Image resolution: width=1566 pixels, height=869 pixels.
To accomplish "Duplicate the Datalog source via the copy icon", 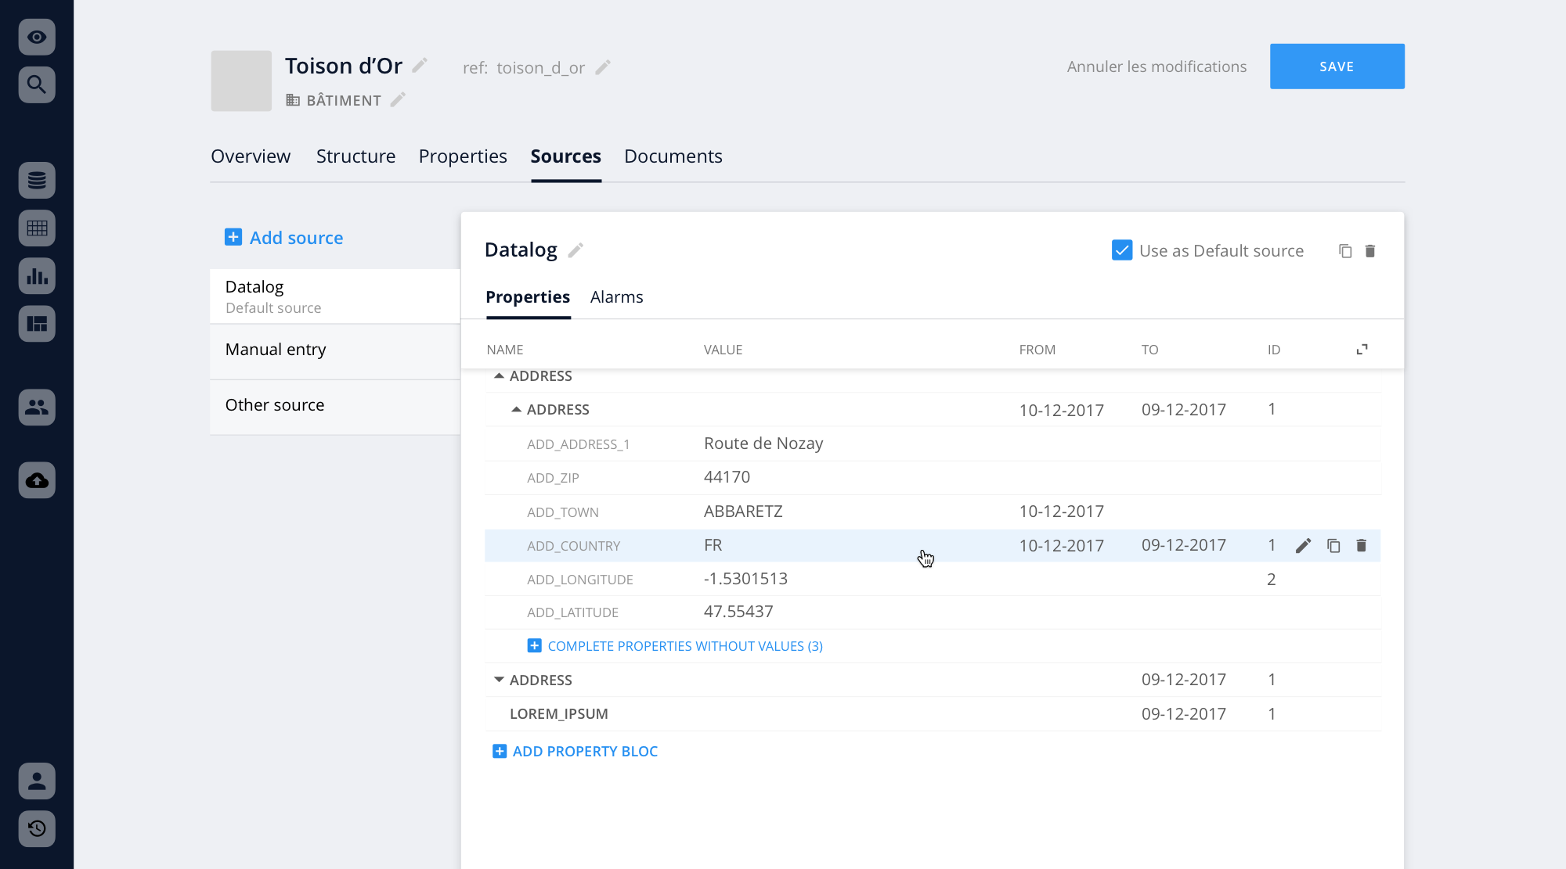I will pos(1345,251).
